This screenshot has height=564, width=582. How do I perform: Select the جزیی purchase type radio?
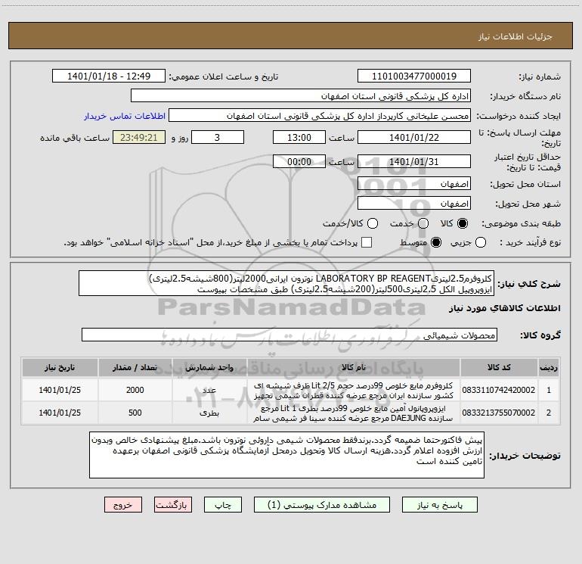[481, 243]
